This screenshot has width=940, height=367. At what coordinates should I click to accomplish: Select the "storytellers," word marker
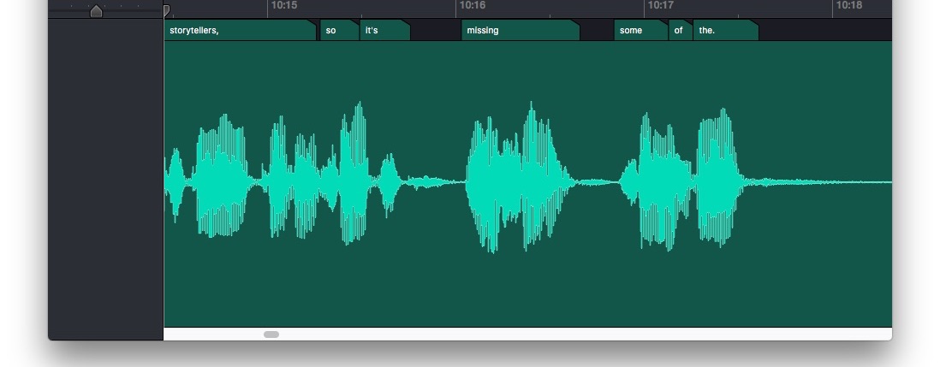coord(240,30)
